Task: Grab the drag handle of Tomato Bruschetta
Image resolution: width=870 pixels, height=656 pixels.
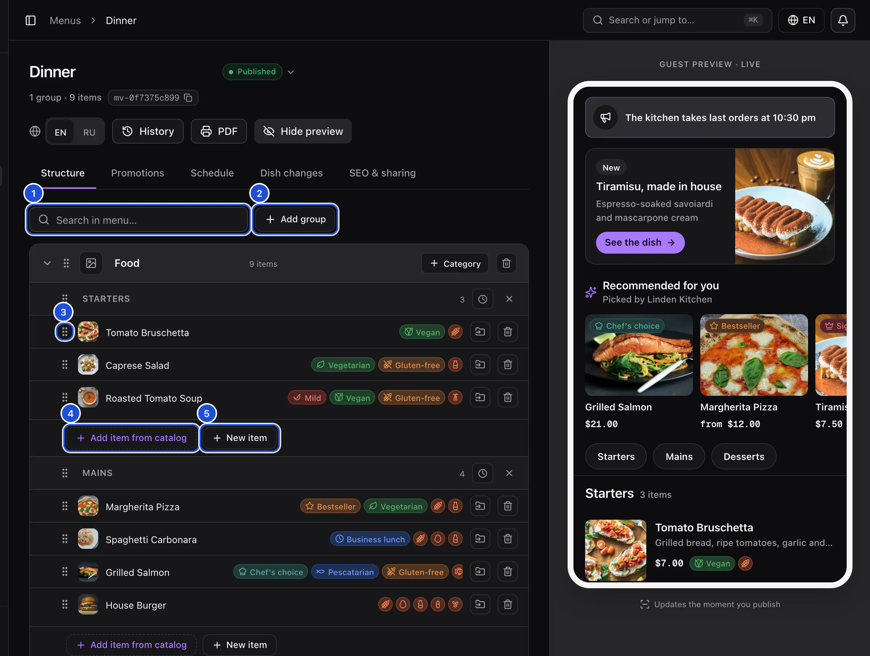Action: 64,332
